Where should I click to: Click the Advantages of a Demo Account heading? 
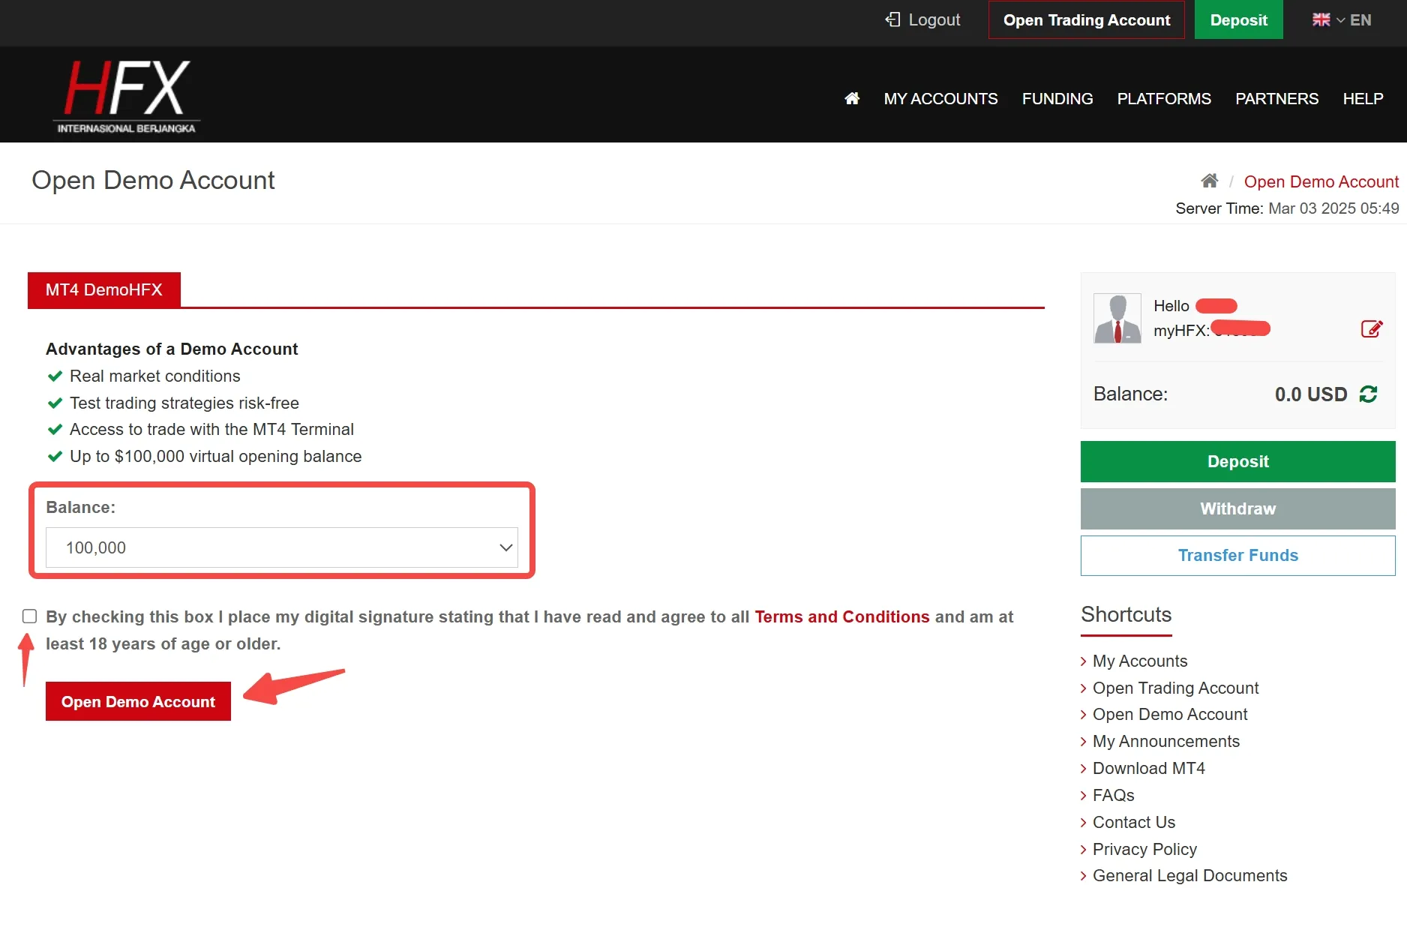pyautogui.click(x=172, y=349)
